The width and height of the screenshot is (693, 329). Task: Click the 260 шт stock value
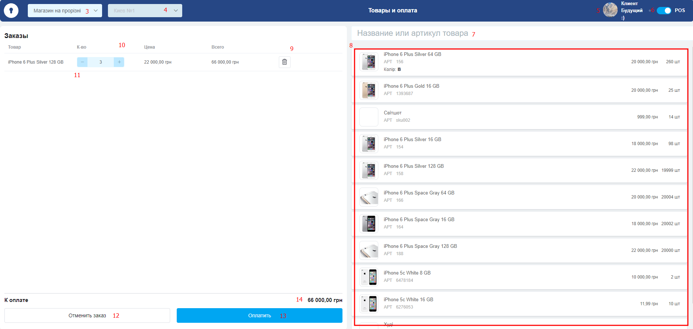coord(673,62)
